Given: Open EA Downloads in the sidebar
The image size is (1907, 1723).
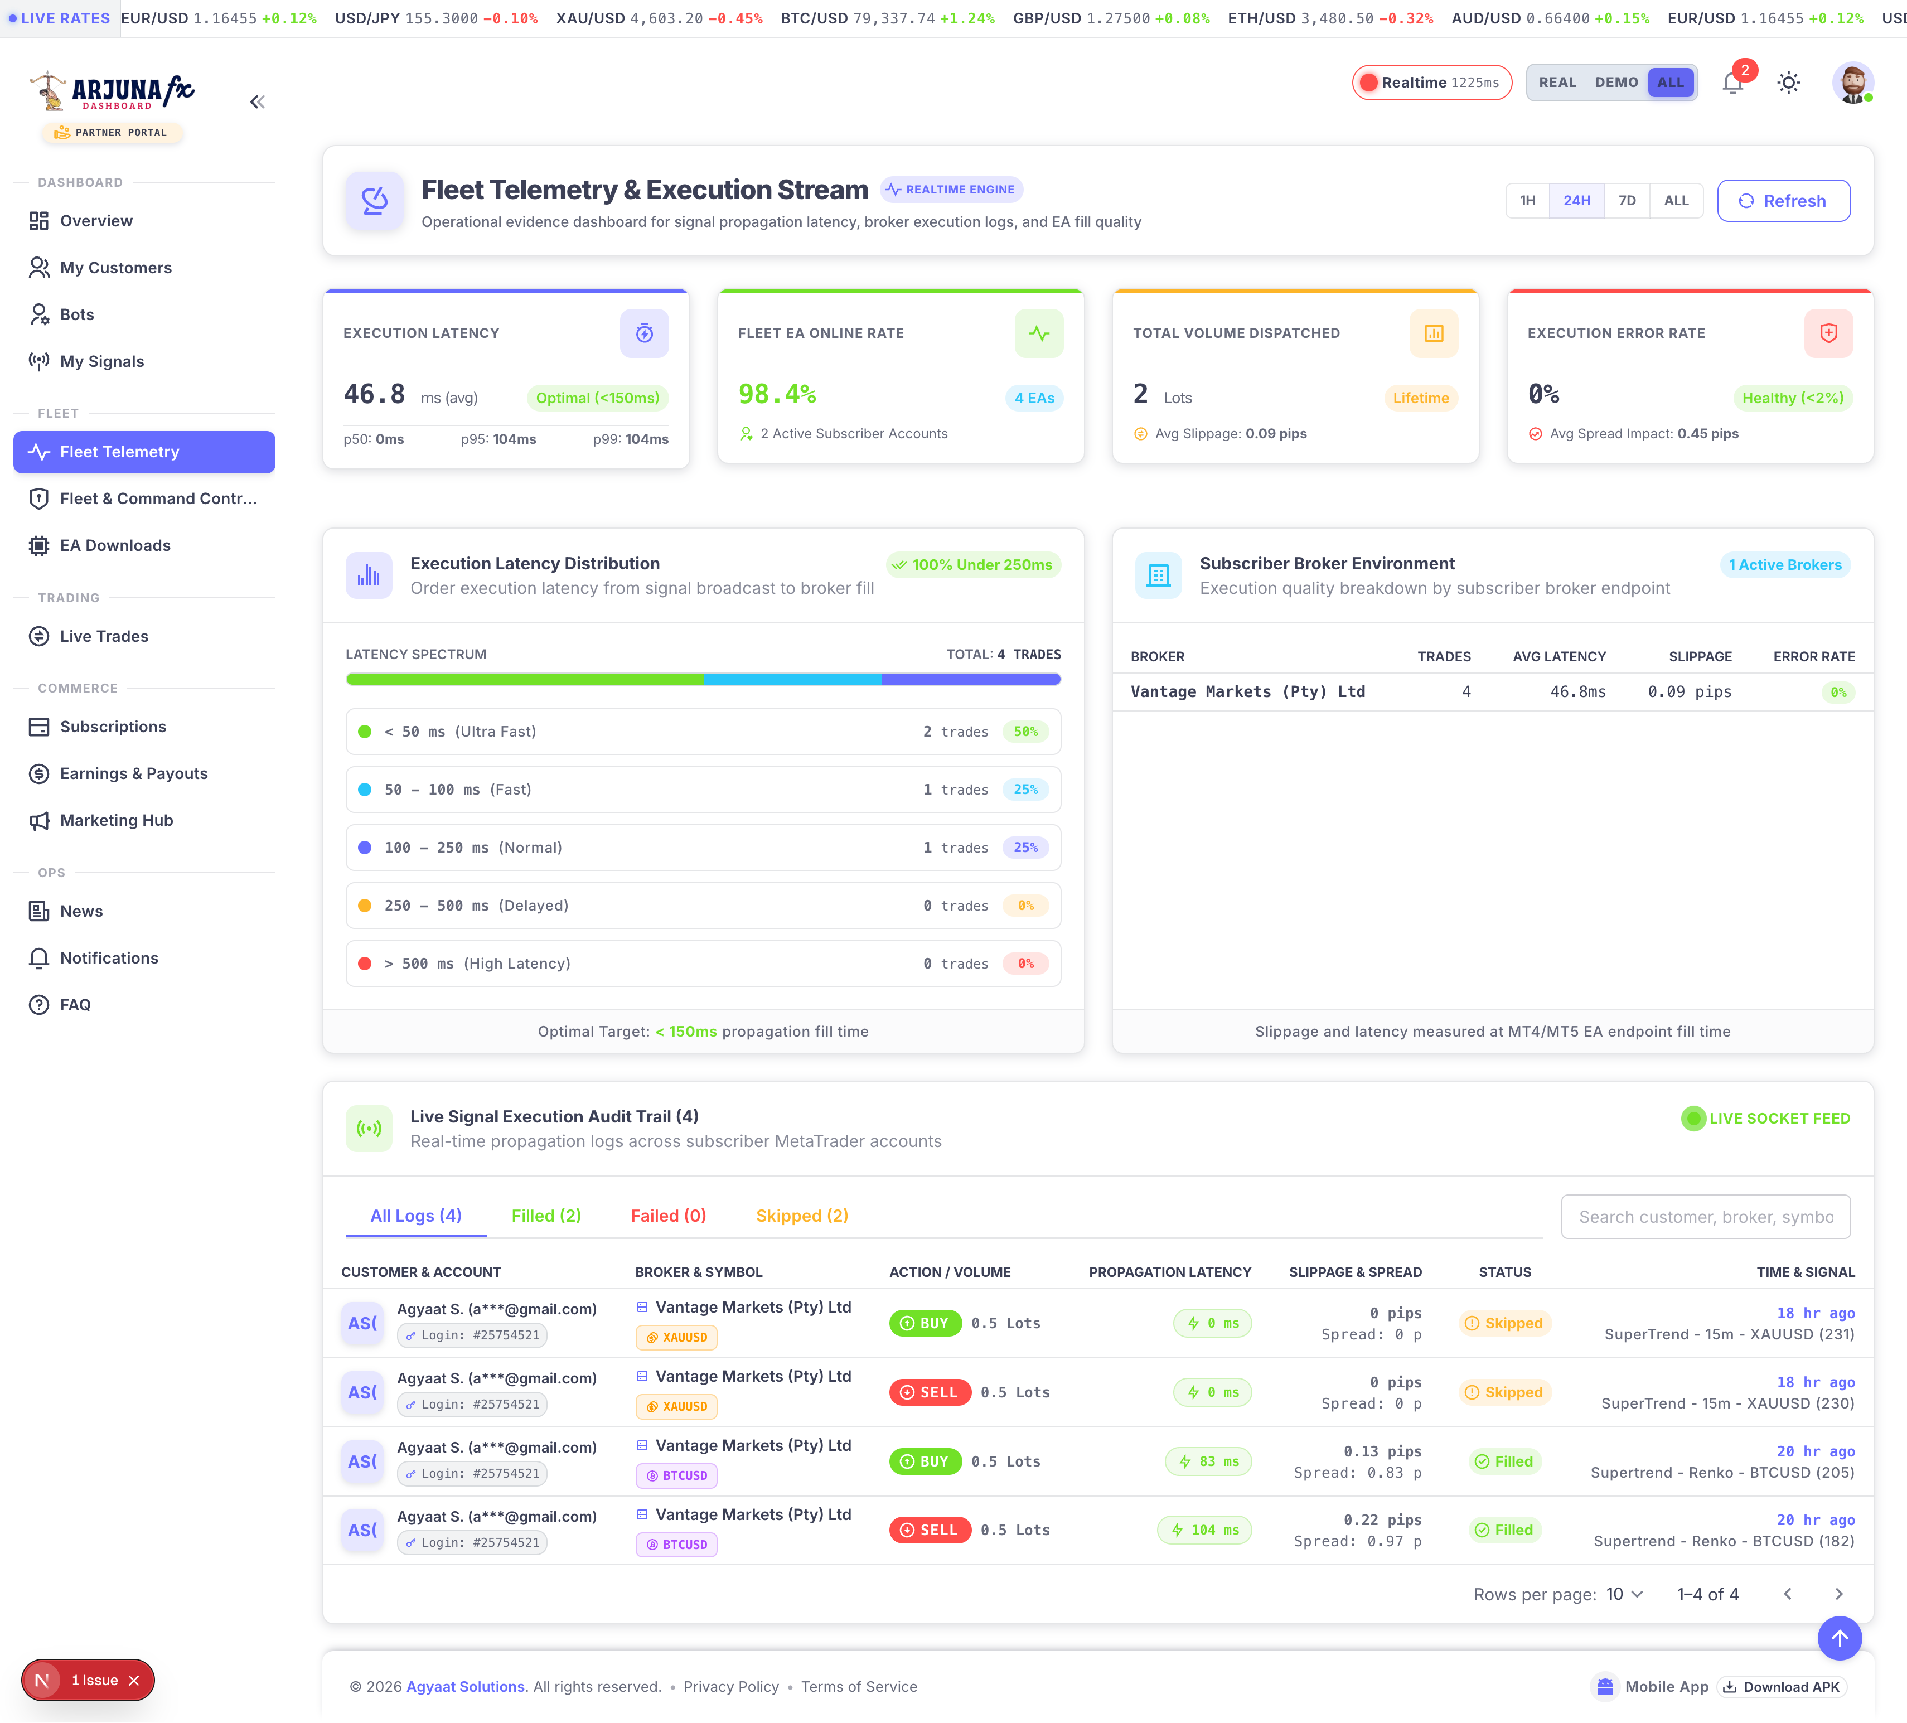Looking at the screenshot, I should tap(144, 545).
